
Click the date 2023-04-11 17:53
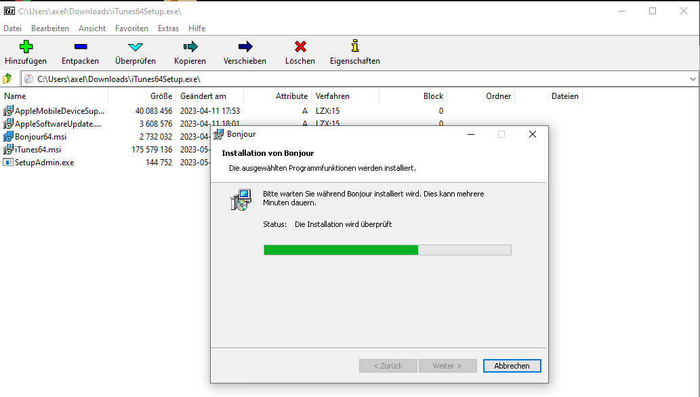pos(210,110)
